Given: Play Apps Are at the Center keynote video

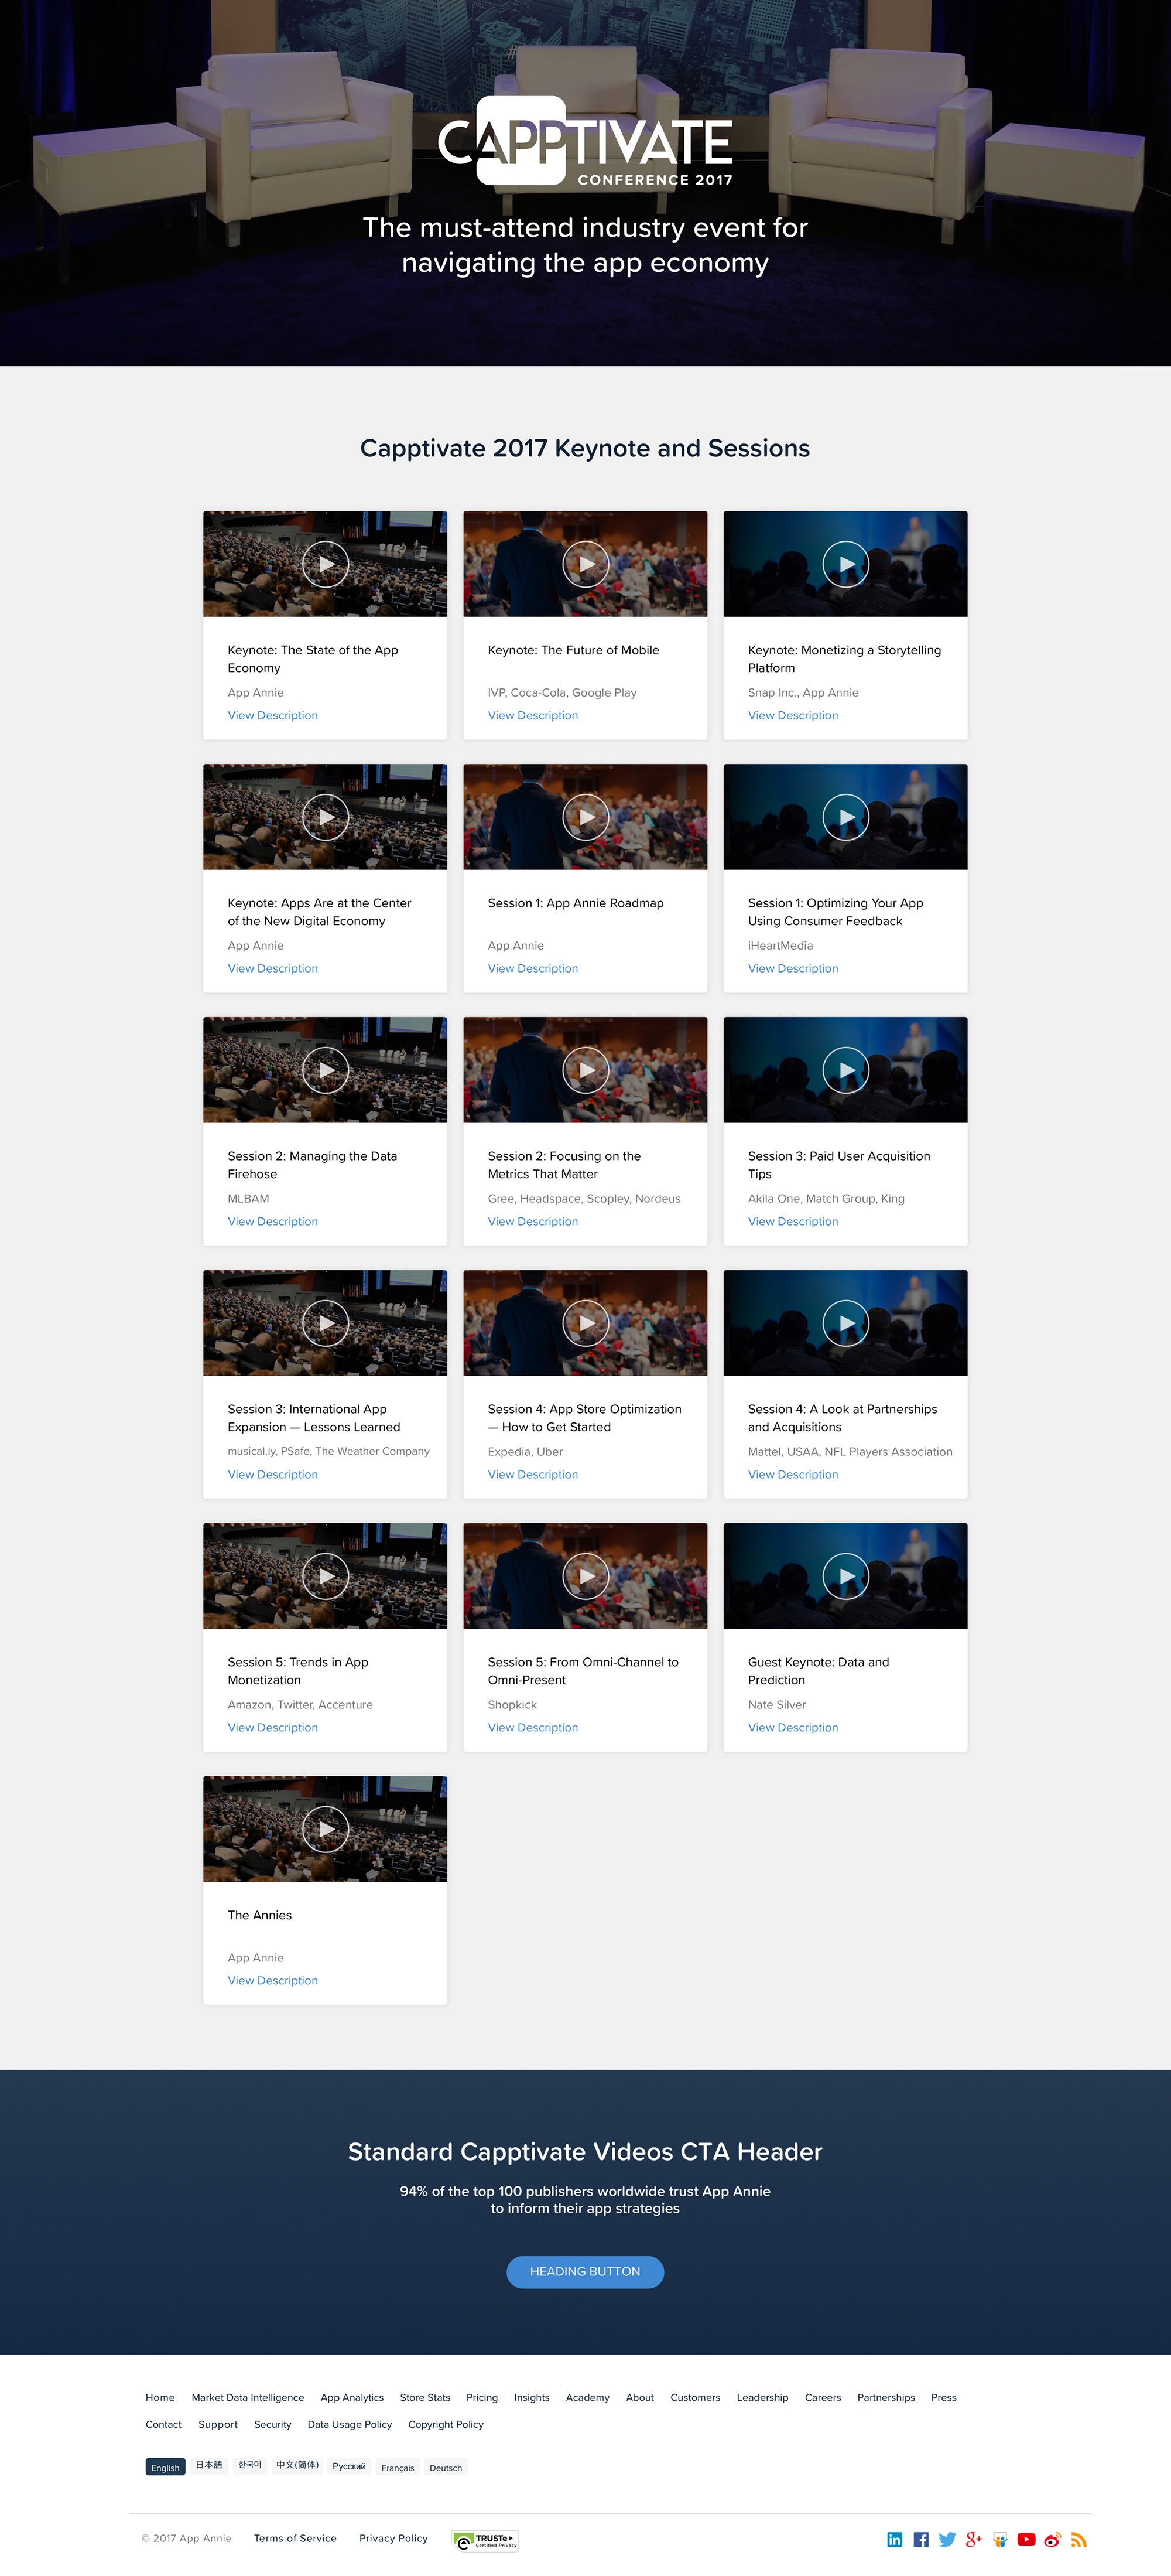Looking at the screenshot, I should pyautogui.click(x=326, y=817).
